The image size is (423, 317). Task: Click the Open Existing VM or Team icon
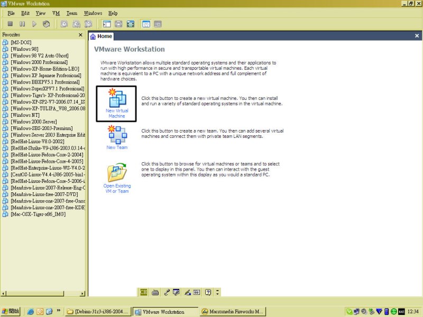pyautogui.click(x=117, y=178)
